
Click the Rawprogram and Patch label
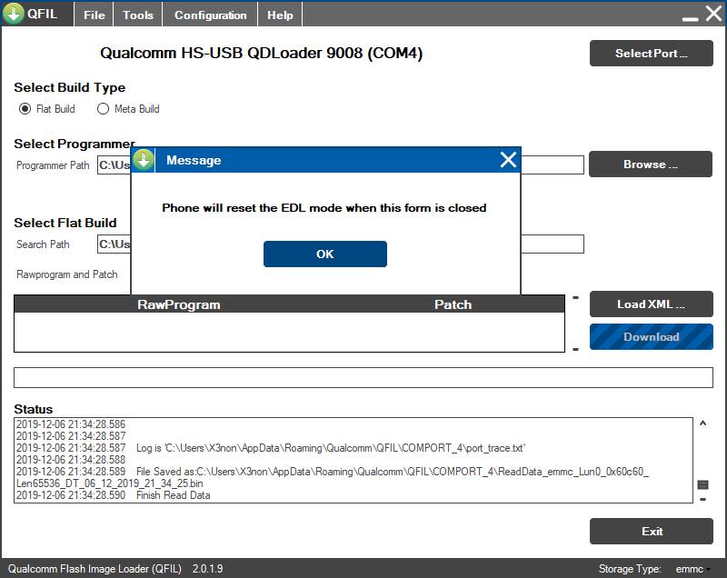[x=66, y=274]
